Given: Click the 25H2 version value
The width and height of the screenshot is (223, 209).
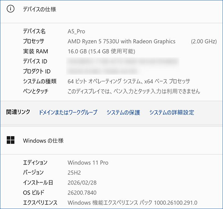Looking at the screenshot, I should 74,172.
